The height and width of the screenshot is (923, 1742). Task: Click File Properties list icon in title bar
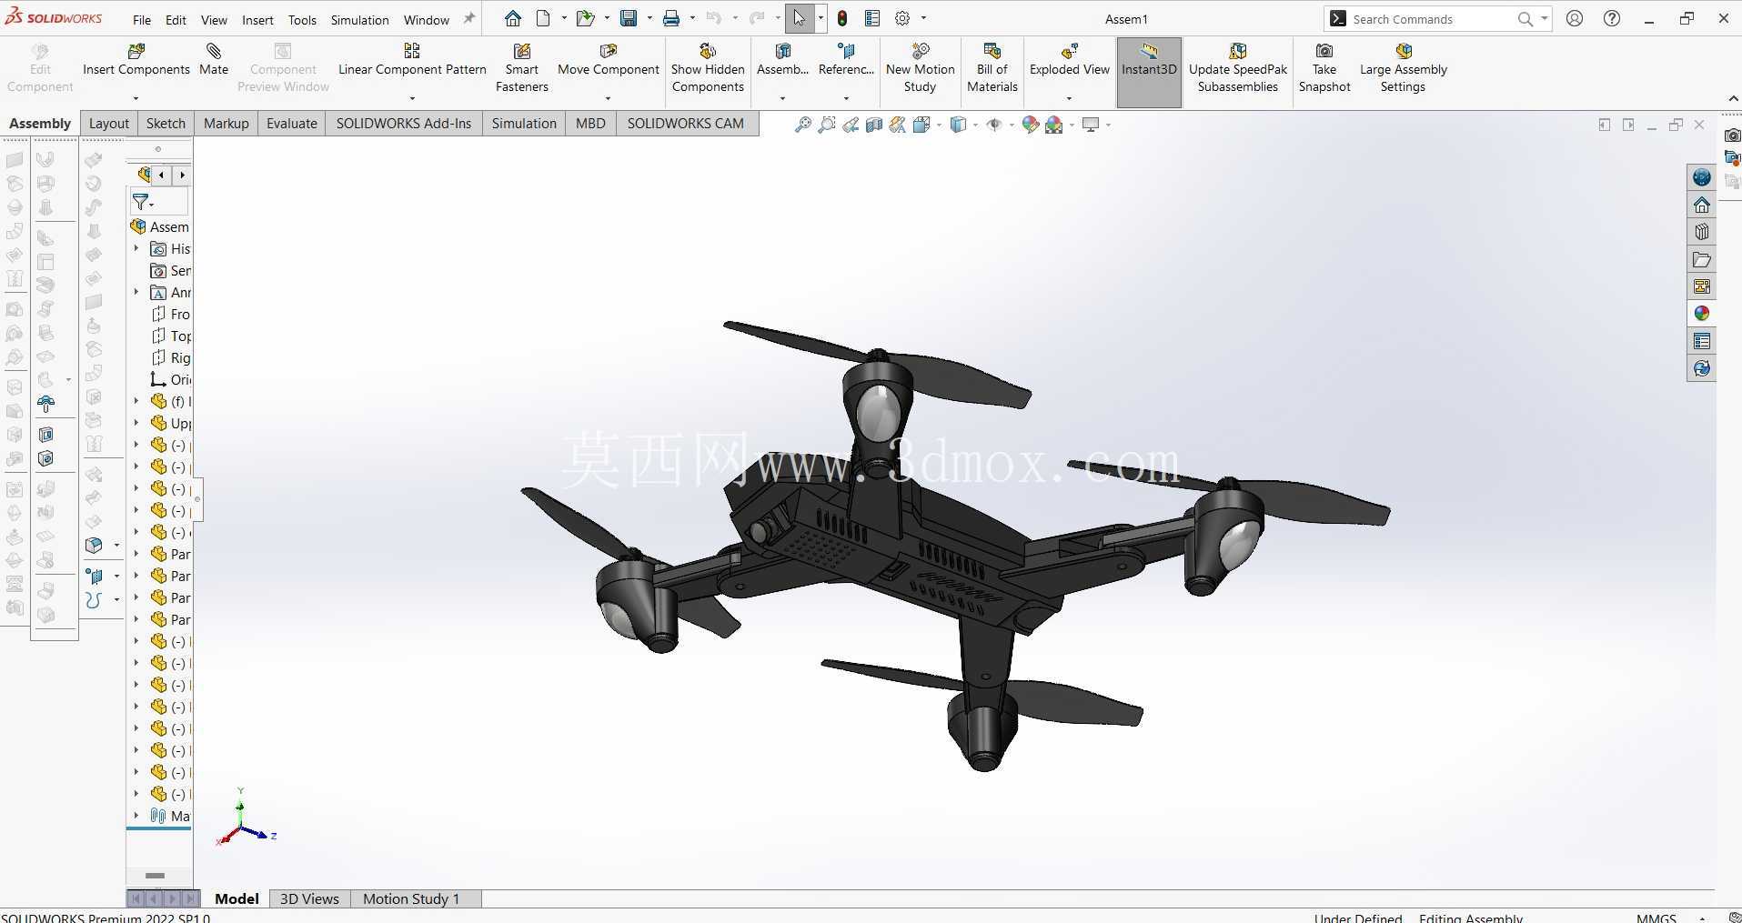click(872, 18)
